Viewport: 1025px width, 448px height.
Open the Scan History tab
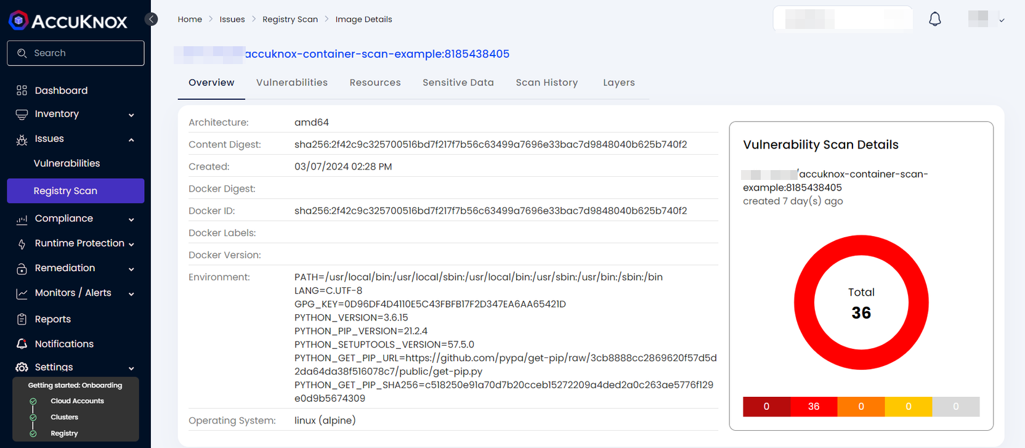tap(546, 83)
